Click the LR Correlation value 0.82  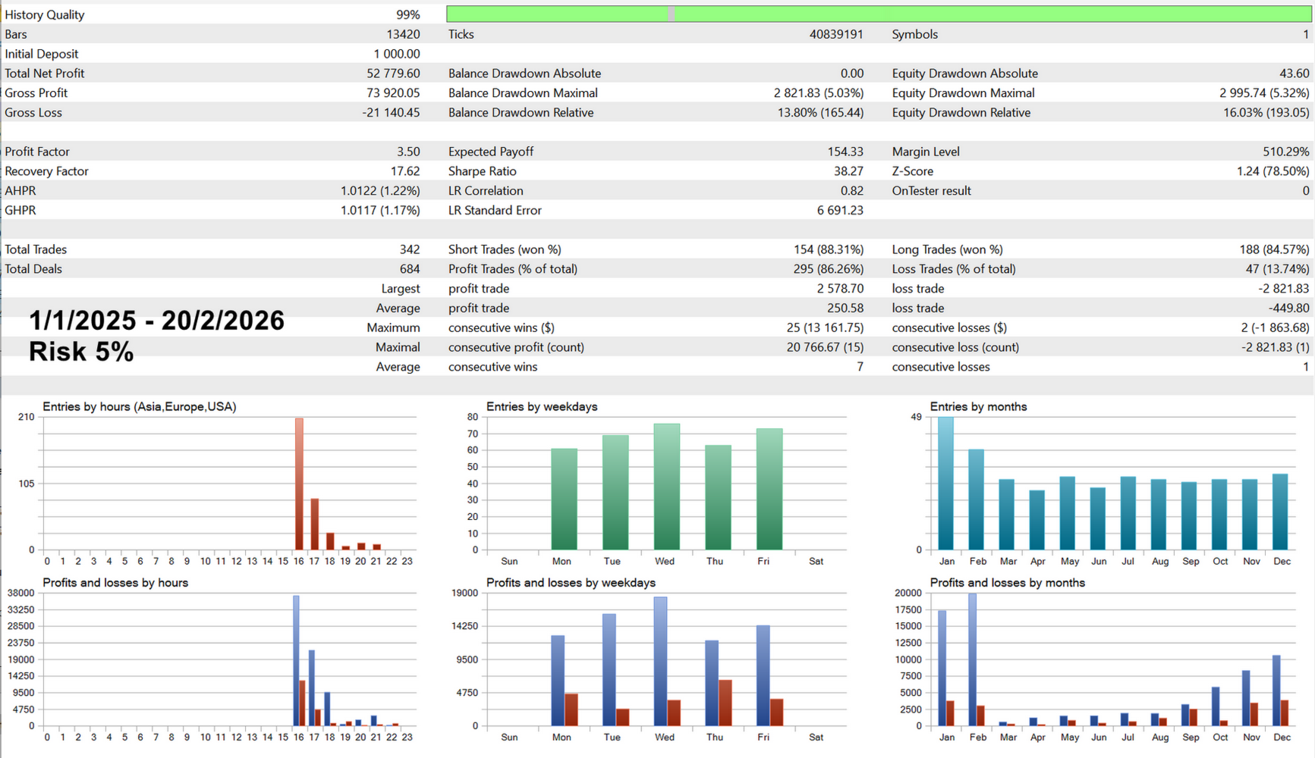pos(851,191)
